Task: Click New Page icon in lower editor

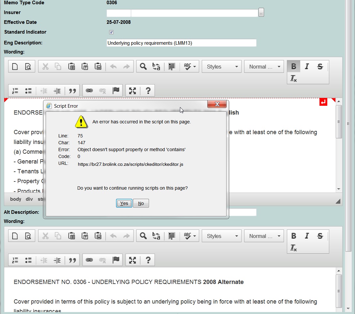Action: click(15, 236)
